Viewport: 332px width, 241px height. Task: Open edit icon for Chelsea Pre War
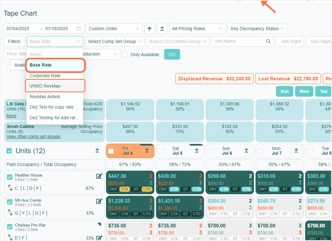pos(99,238)
